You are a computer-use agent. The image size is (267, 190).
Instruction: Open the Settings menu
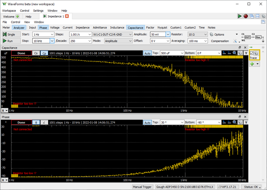pyautogui.click(x=38, y=11)
